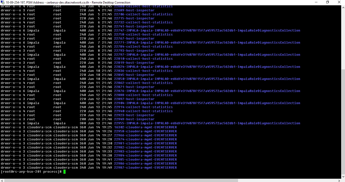Click the Remote Desktop Connection title bar icon
Image resolution: width=345 pixels, height=182 pixels.
click(x=3, y=2)
